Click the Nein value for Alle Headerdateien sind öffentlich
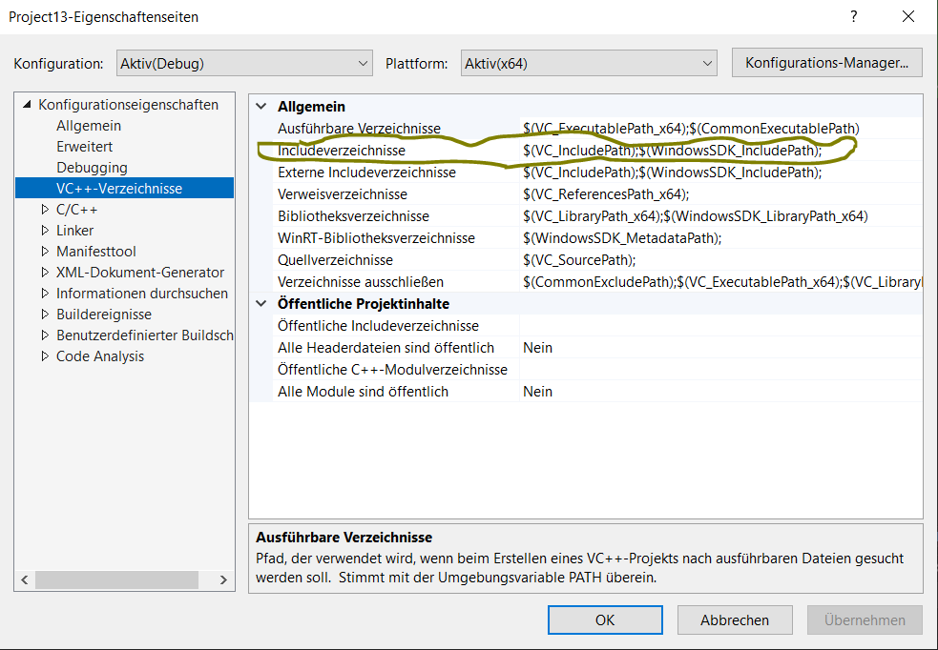This screenshot has height=650, width=938. coord(537,349)
